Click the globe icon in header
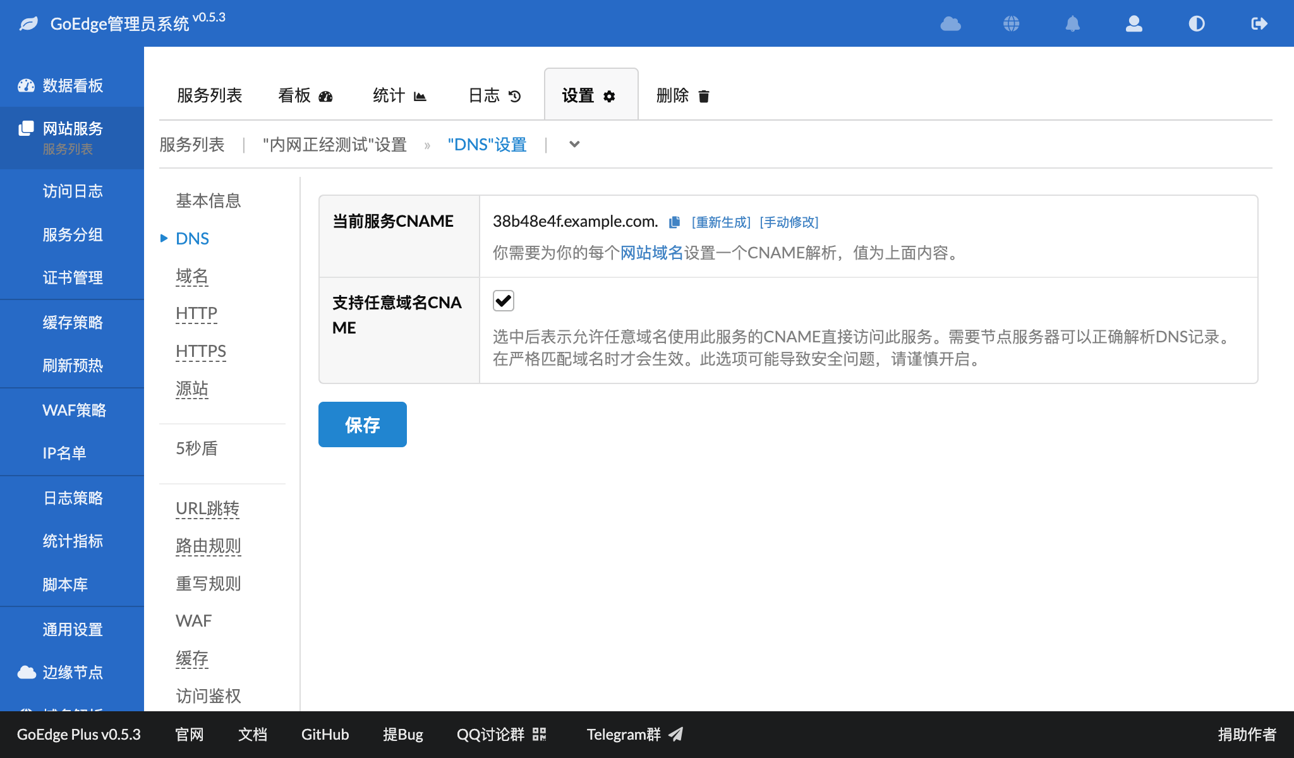 (x=1012, y=24)
